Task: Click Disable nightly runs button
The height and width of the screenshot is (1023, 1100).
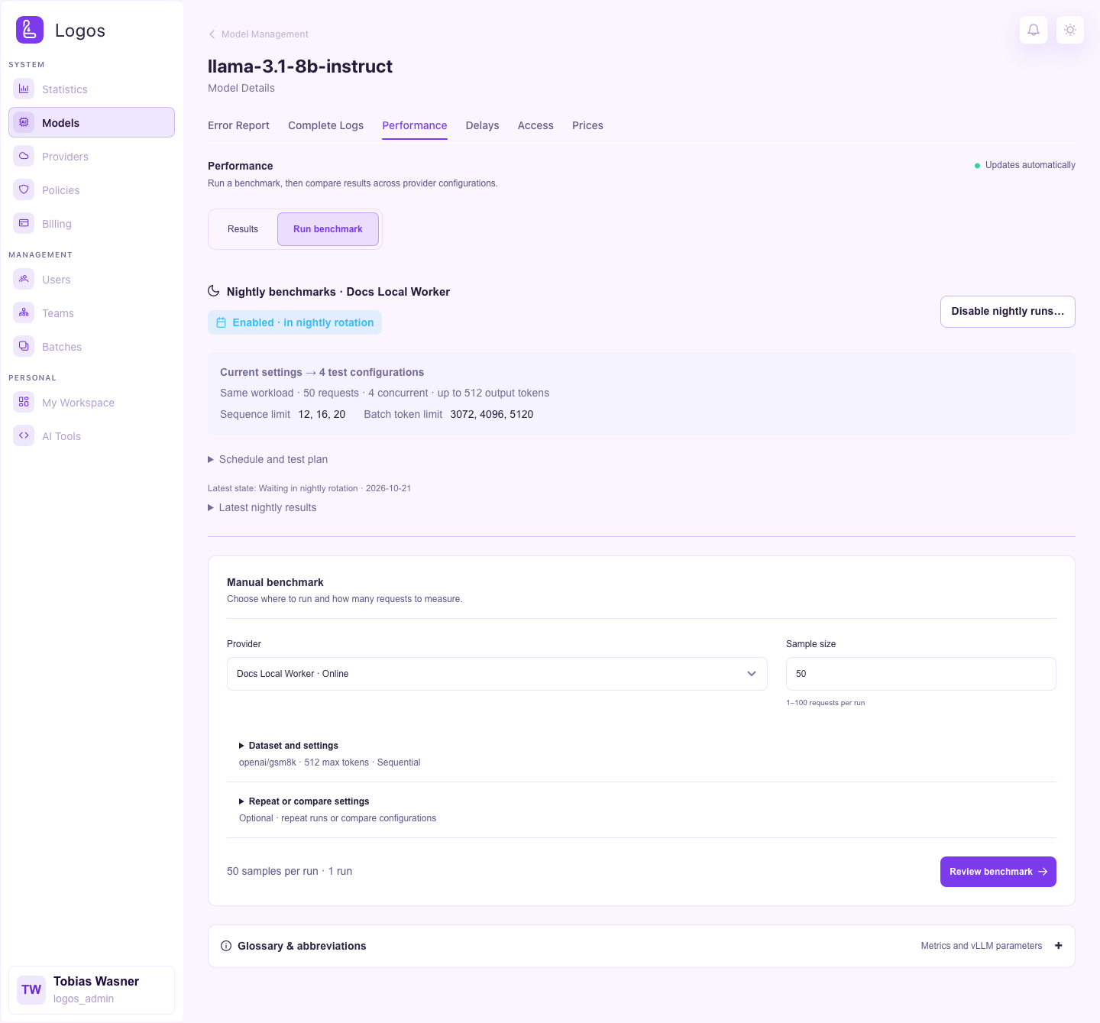Action: (x=1008, y=312)
